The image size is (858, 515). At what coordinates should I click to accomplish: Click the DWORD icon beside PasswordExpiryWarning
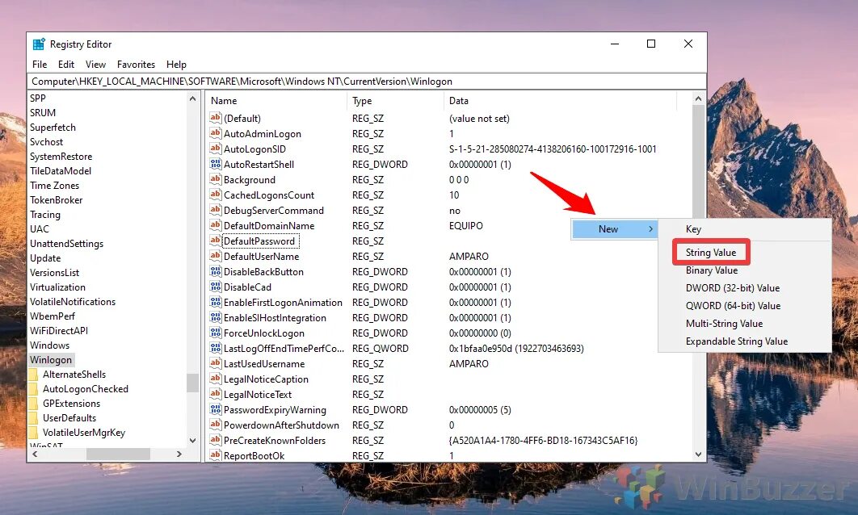(x=216, y=409)
